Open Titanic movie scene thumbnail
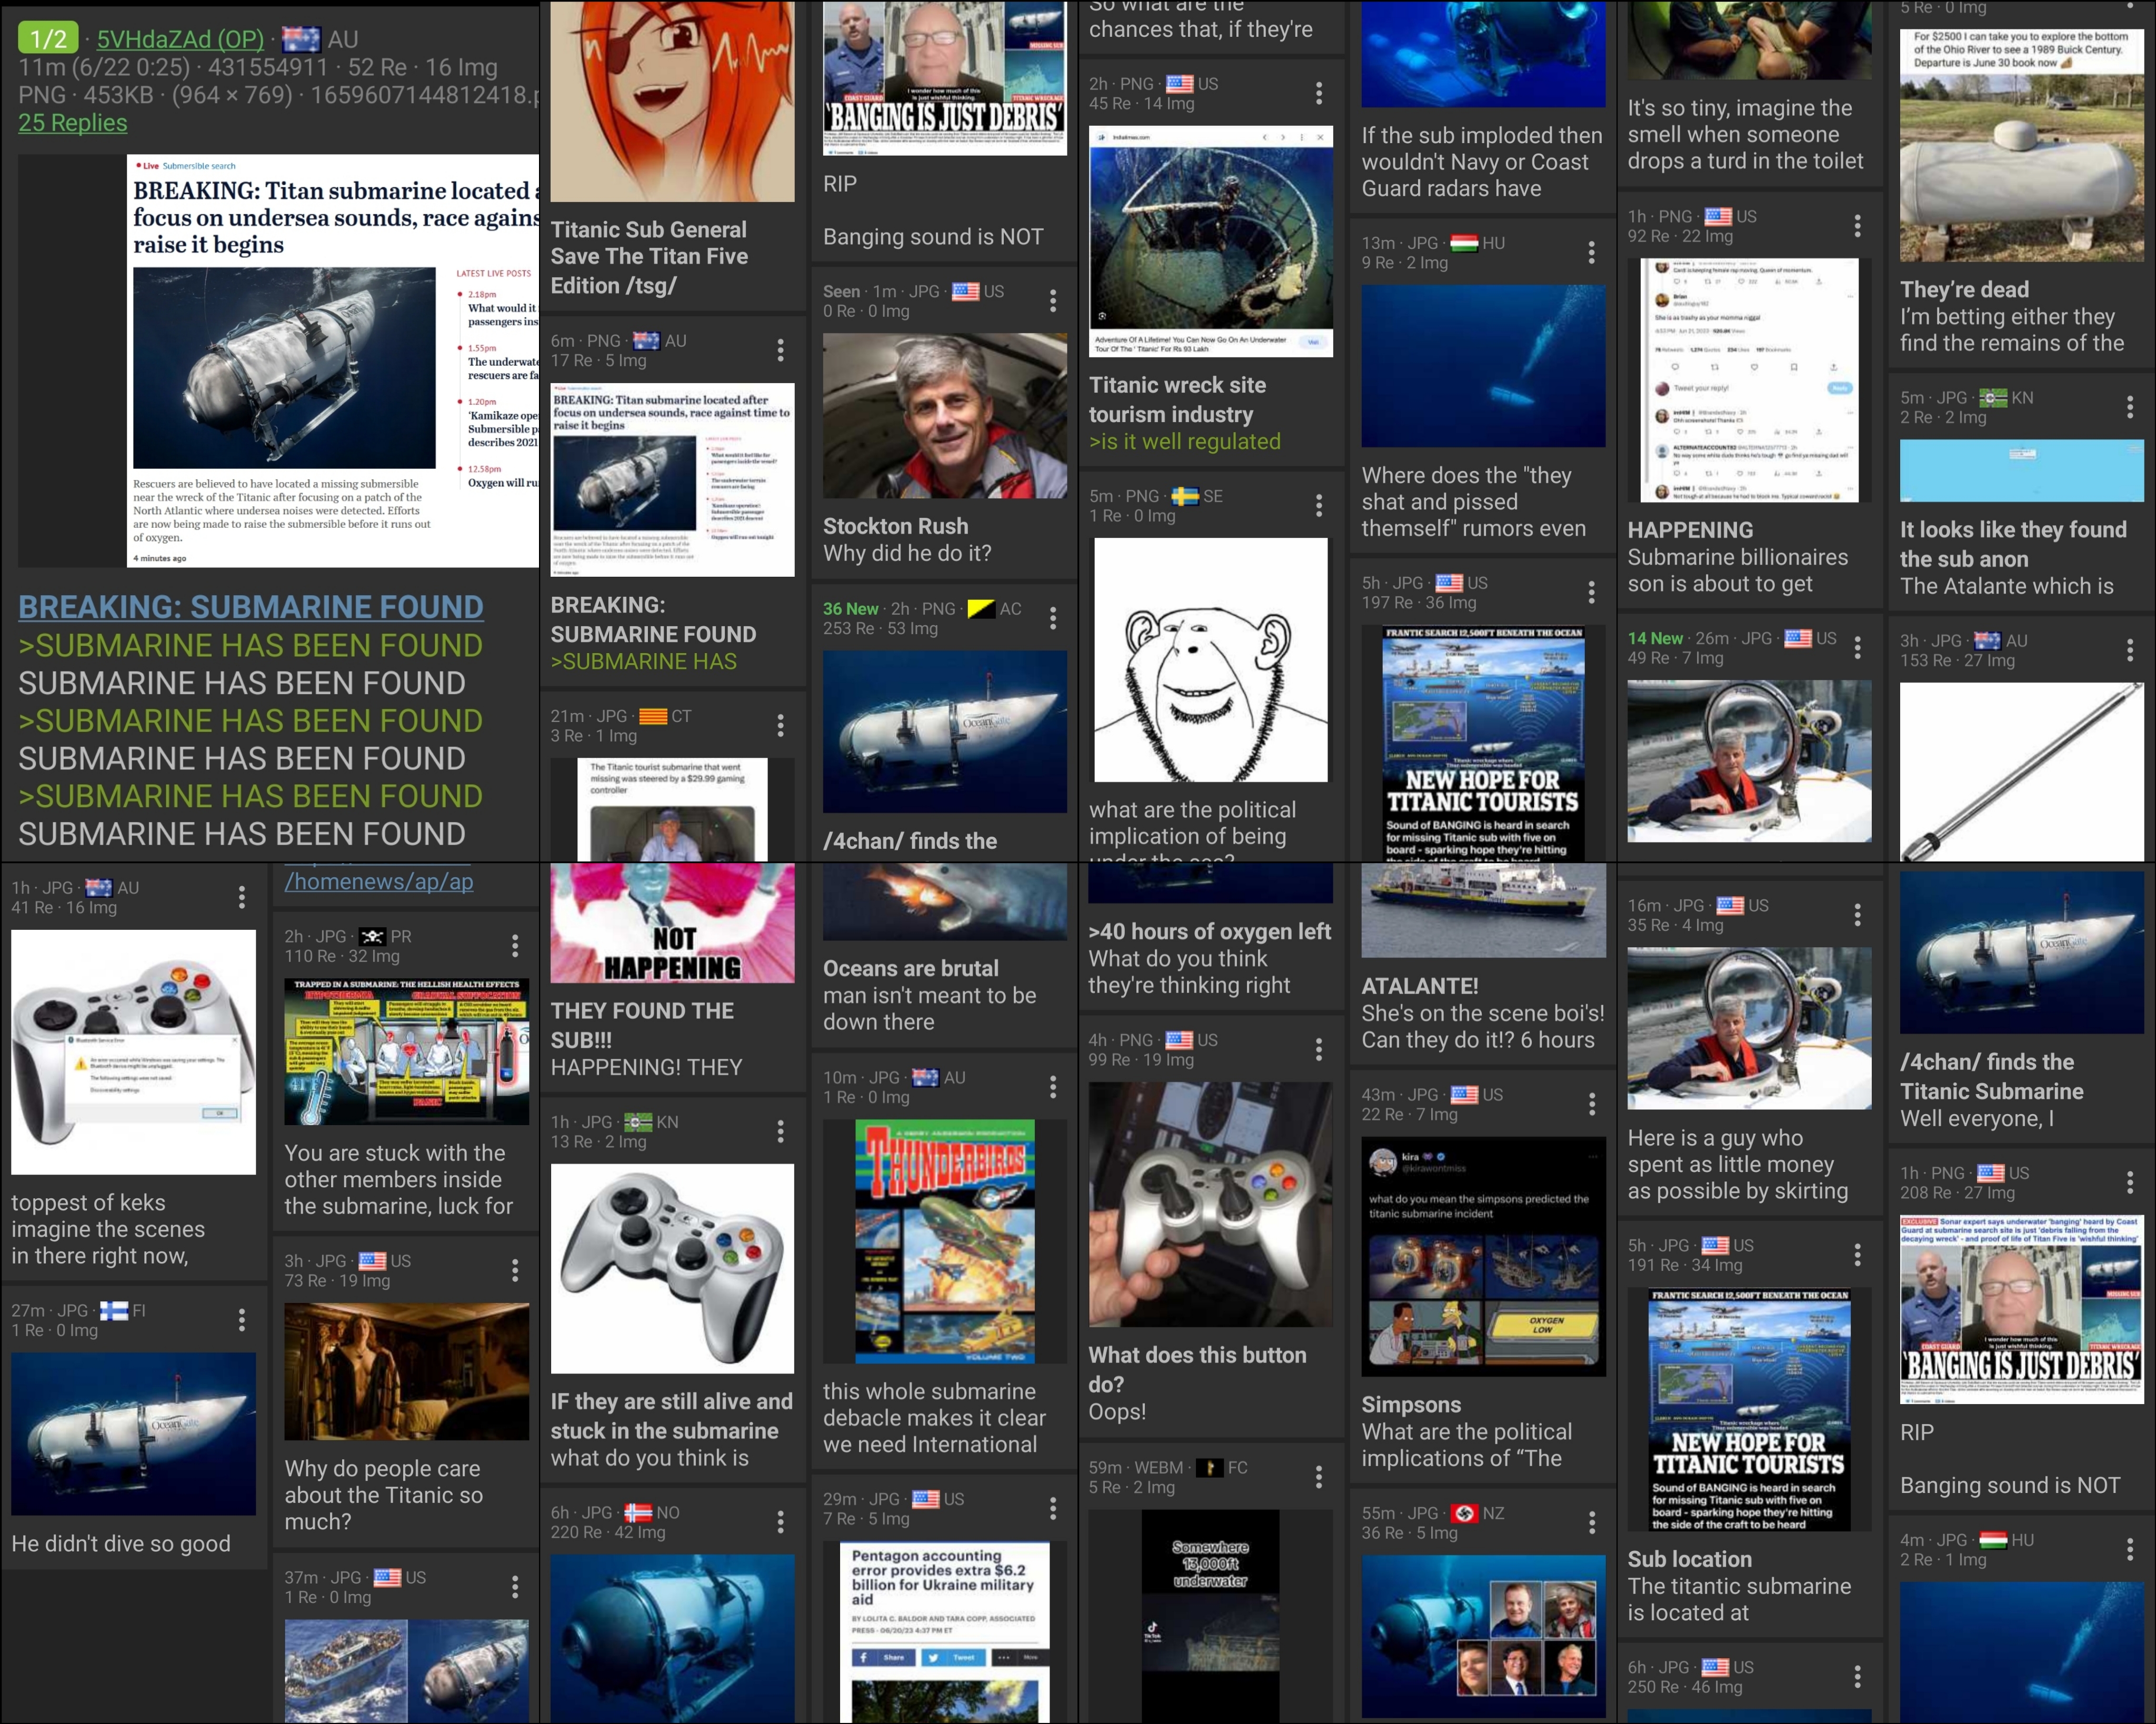This screenshot has height=1724, width=2156. click(x=406, y=1372)
